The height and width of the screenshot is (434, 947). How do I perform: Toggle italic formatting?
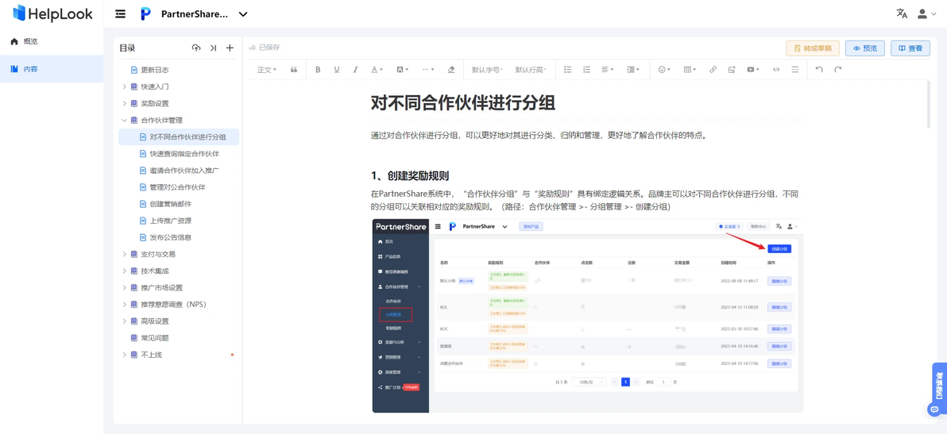coord(356,70)
